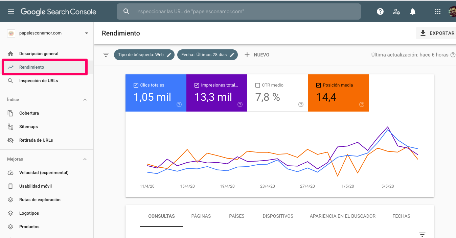
Task: Click the trend icon beside Rendimiento
Action: coord(10,67)
